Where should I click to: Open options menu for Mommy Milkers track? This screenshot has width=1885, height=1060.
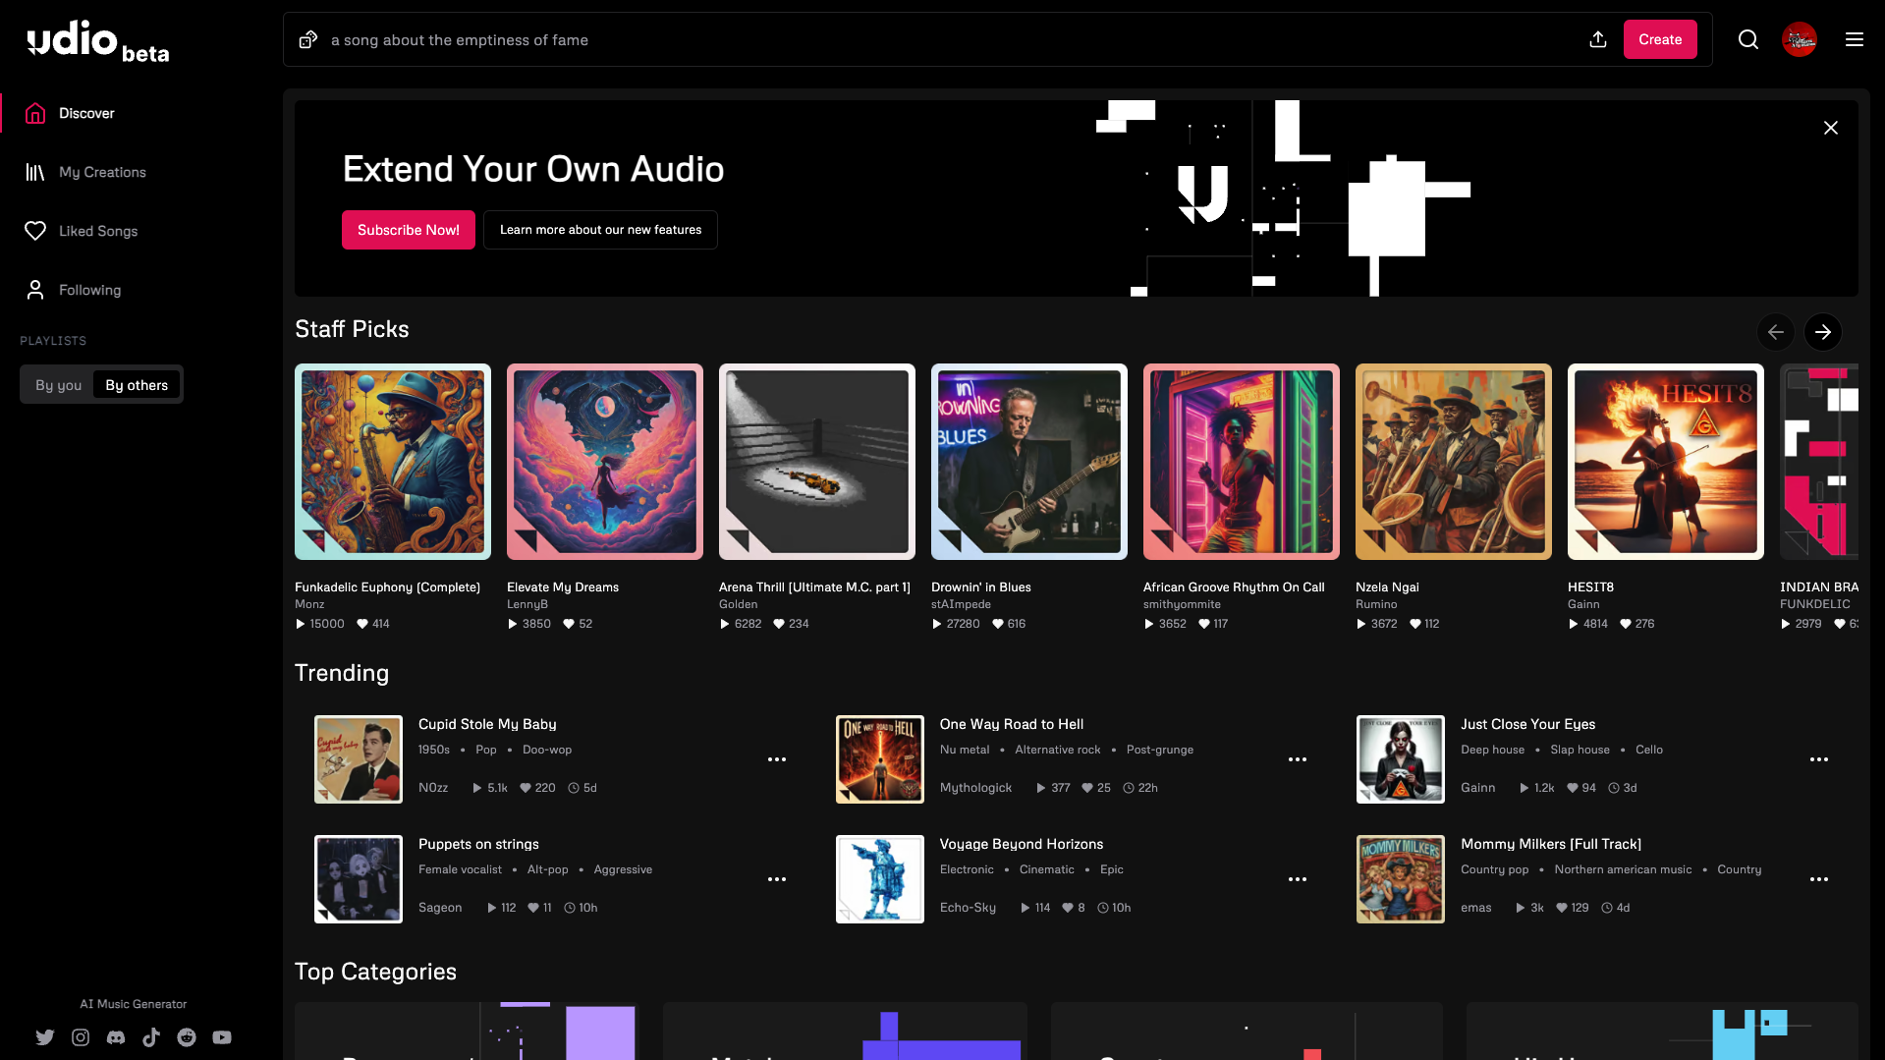(1818, 879)
